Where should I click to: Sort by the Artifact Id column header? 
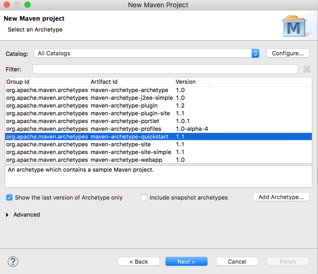pyautogui.click(x=132, y=82)
